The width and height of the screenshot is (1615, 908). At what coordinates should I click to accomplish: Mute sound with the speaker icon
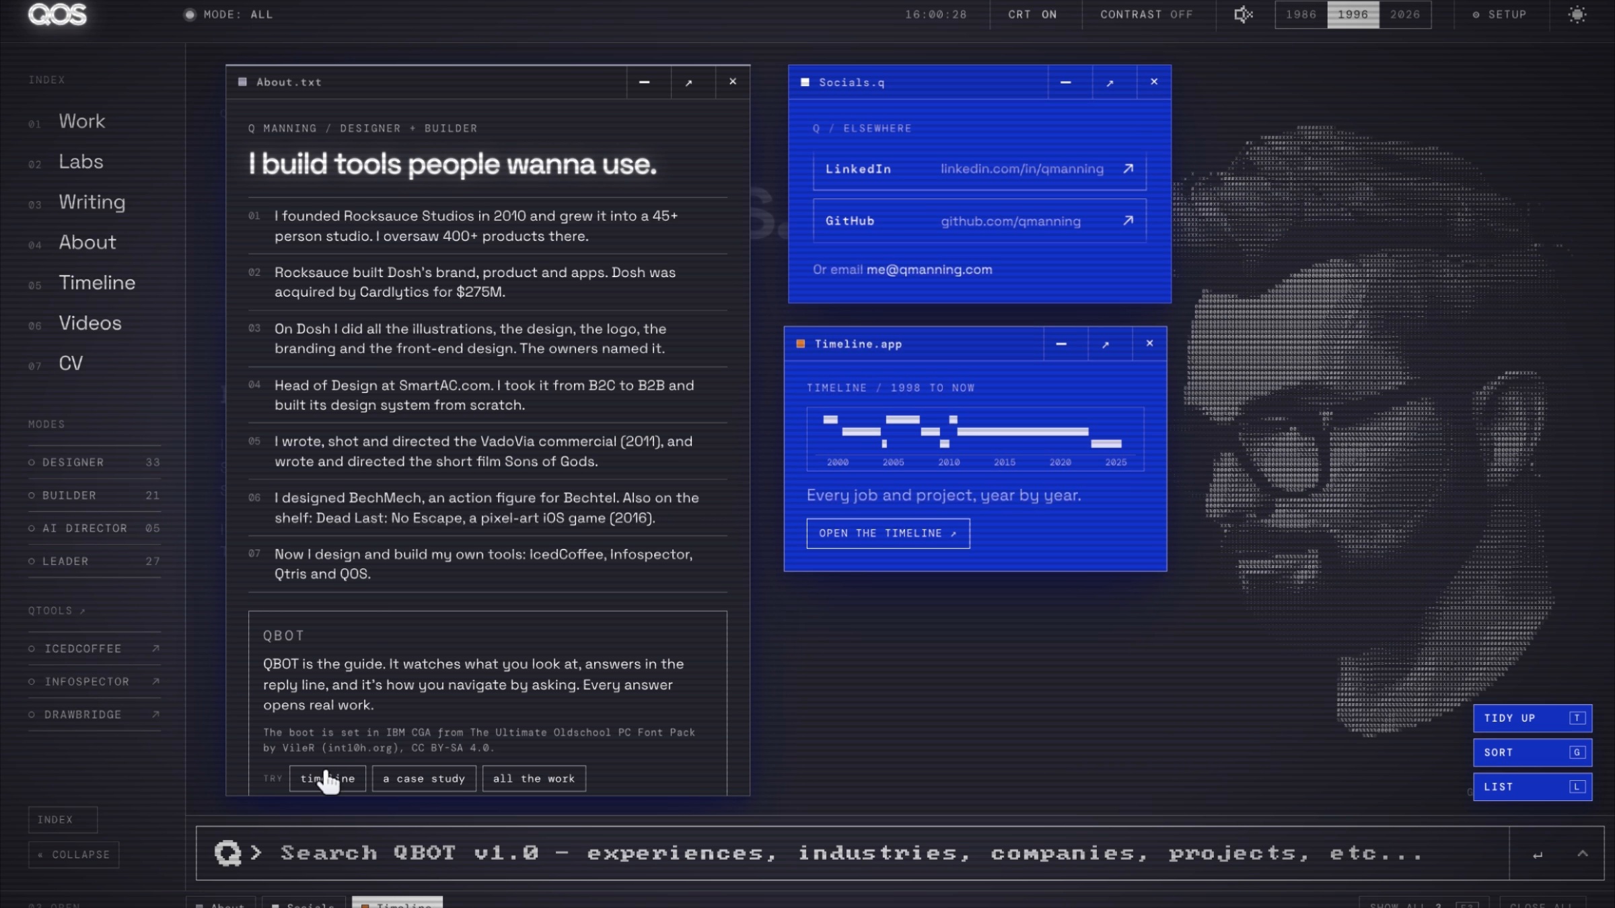[x=1243, y=14]
